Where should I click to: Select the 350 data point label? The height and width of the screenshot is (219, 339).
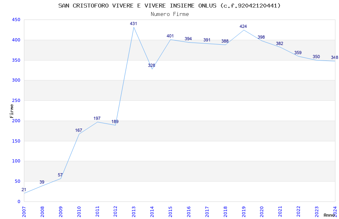point(316,57)
